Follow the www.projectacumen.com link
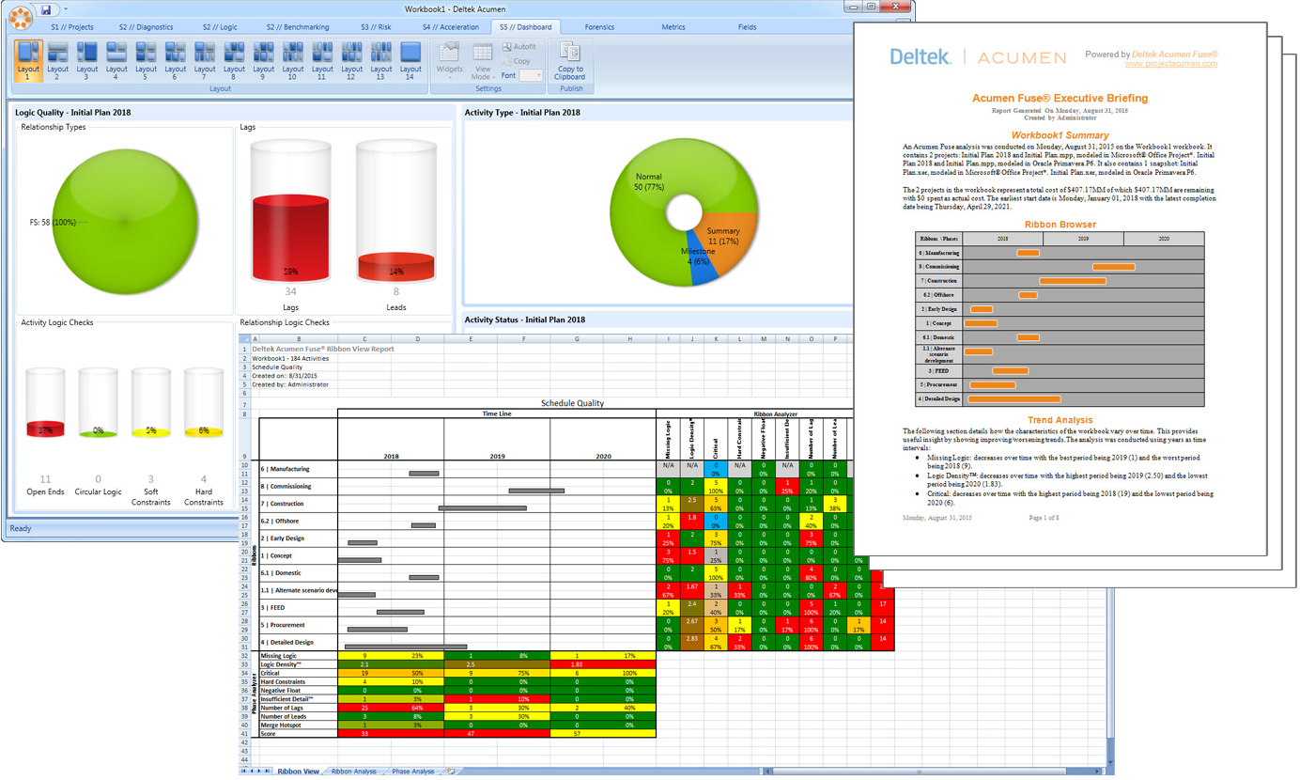 click(1170, 64)
